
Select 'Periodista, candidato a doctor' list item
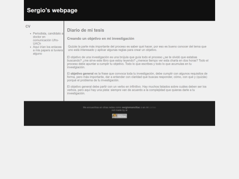pos(48,38)
